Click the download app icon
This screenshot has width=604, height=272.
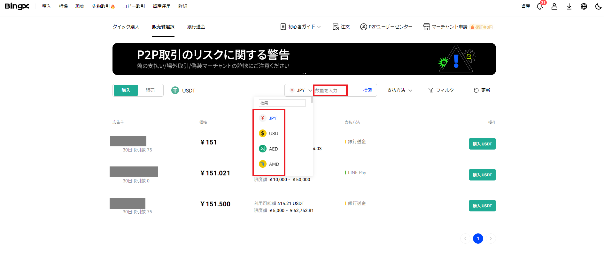(x=569, y=6)
